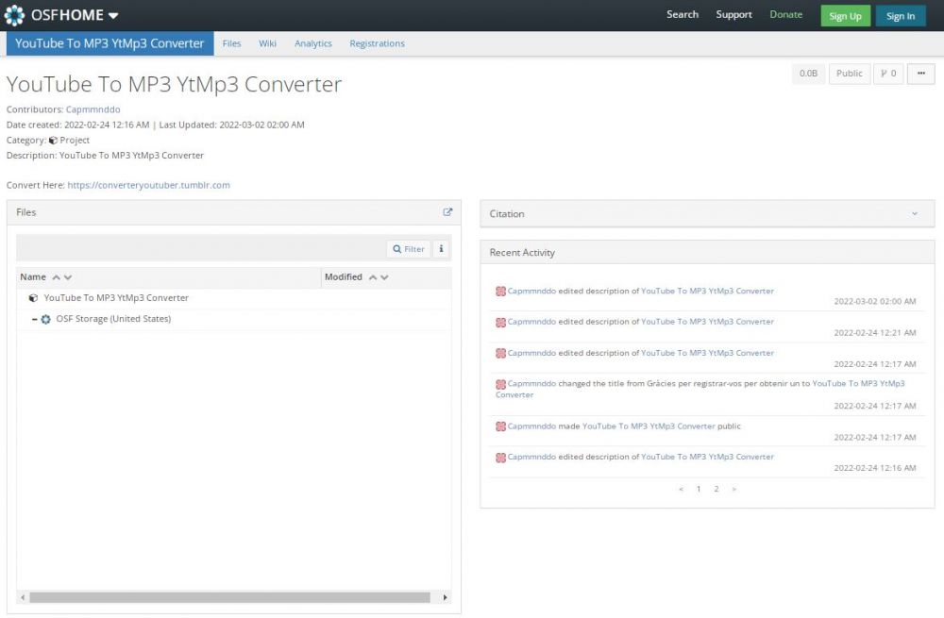
Task: Switch to the Wiki tab
Action: (267, 43)
